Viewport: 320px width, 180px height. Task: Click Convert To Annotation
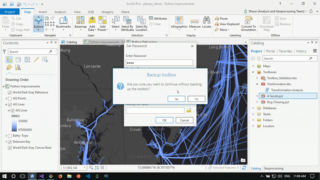248,24
